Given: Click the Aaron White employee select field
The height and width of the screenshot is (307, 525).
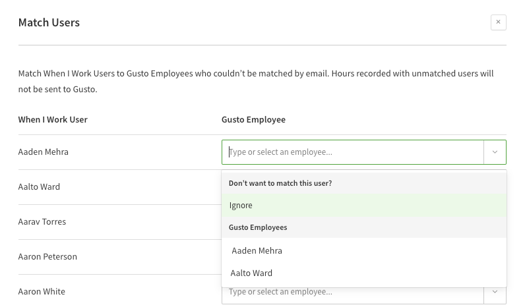Looking at the screenshot, I should click(x=353, y=293).
